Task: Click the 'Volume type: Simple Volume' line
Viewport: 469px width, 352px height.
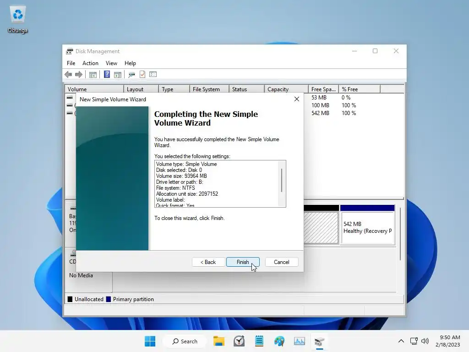Action: point(186,164)
